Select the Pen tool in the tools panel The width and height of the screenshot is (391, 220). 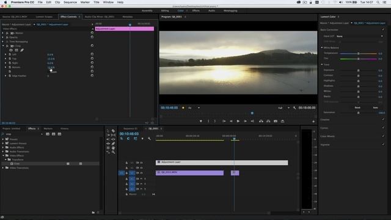[x=113, y=144]
